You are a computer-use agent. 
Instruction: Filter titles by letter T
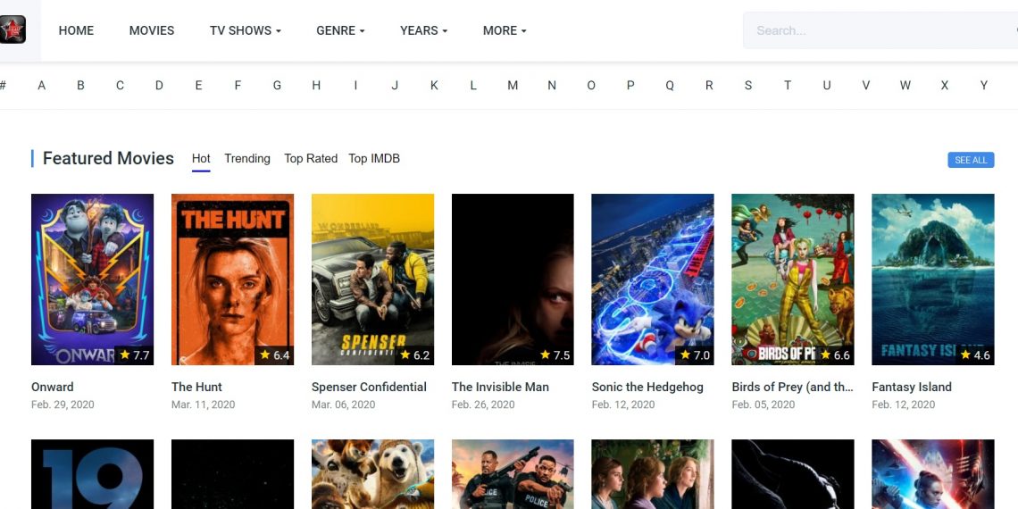788,85
